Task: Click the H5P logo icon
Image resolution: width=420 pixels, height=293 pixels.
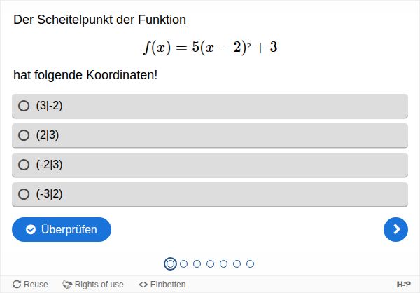Action: (x=404, y=285)
